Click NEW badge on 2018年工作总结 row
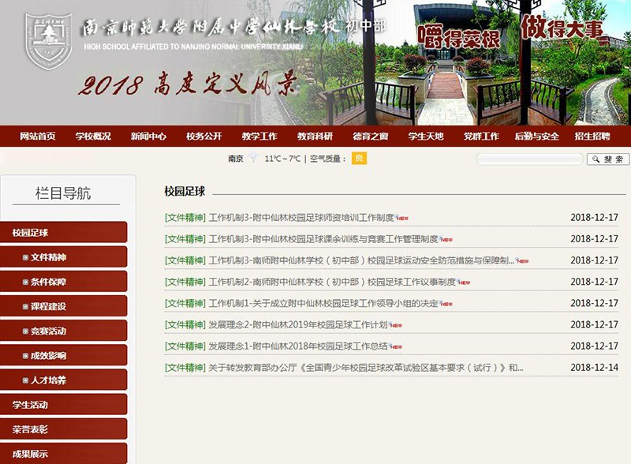 coord(396,346)
